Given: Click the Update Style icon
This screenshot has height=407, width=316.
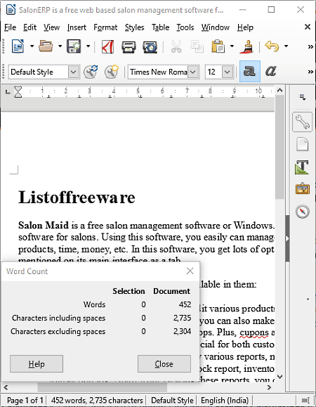Looking at the screenshot, I should (x=91, y=72).
